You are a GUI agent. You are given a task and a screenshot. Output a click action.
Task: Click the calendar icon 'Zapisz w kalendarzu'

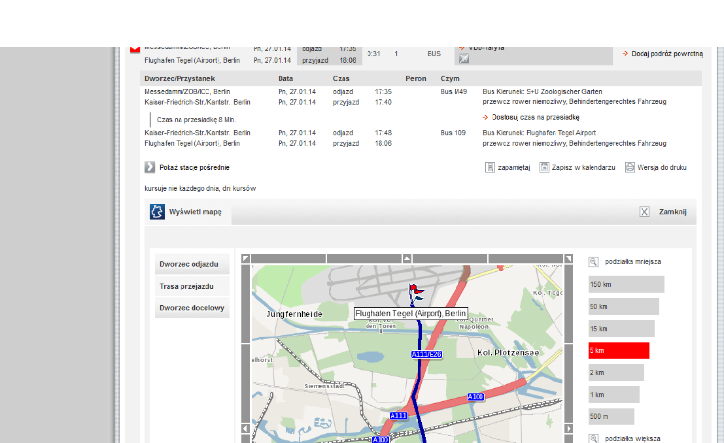(x=544, y=167)
